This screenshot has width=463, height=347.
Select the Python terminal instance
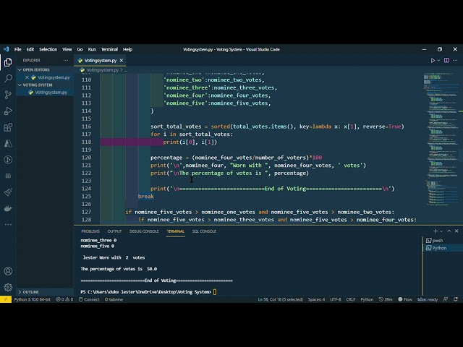442,248
